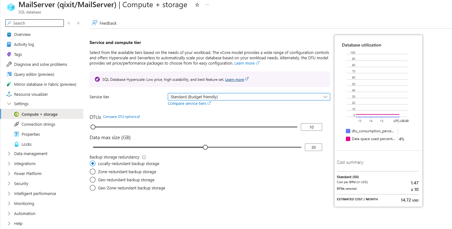Viewport: 452px width, 229px height.
Task: Open the Overview SQL icon item
Action: [9, 35]
